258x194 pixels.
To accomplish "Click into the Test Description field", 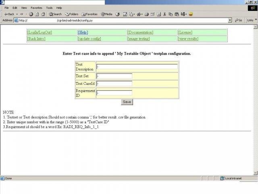I will click(x=137, y=67).
